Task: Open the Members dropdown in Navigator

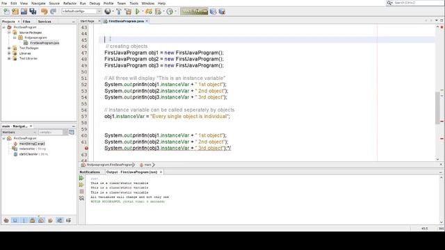Action: tap(19, 133)
